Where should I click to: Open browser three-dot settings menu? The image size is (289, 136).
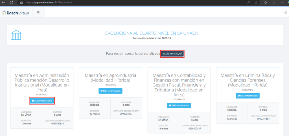tap(282, 2)
